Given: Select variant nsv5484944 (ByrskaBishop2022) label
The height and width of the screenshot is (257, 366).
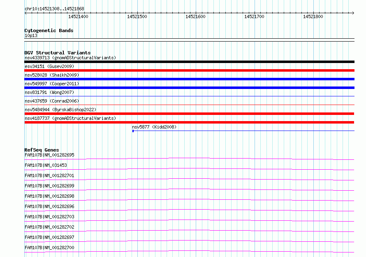Looking at the screenshot, I should [60, 110].
